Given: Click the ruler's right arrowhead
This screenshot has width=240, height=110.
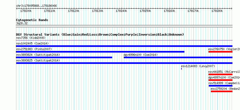Looking at the screenshot, I should pyautogui.click(x=232, y=9).
